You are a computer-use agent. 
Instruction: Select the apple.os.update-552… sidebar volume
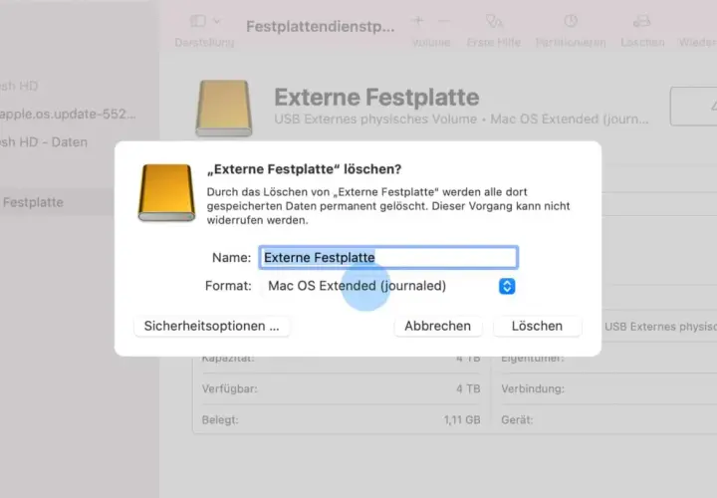click(x=68, y=114)
